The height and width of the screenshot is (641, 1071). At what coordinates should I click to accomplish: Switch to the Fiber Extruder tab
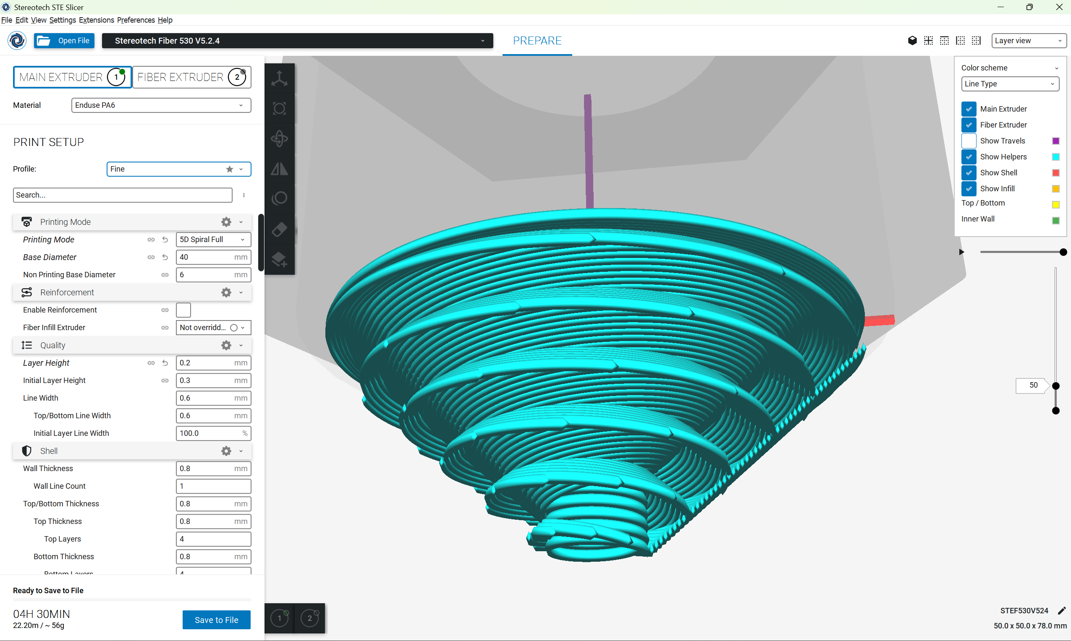coord(191,77)
